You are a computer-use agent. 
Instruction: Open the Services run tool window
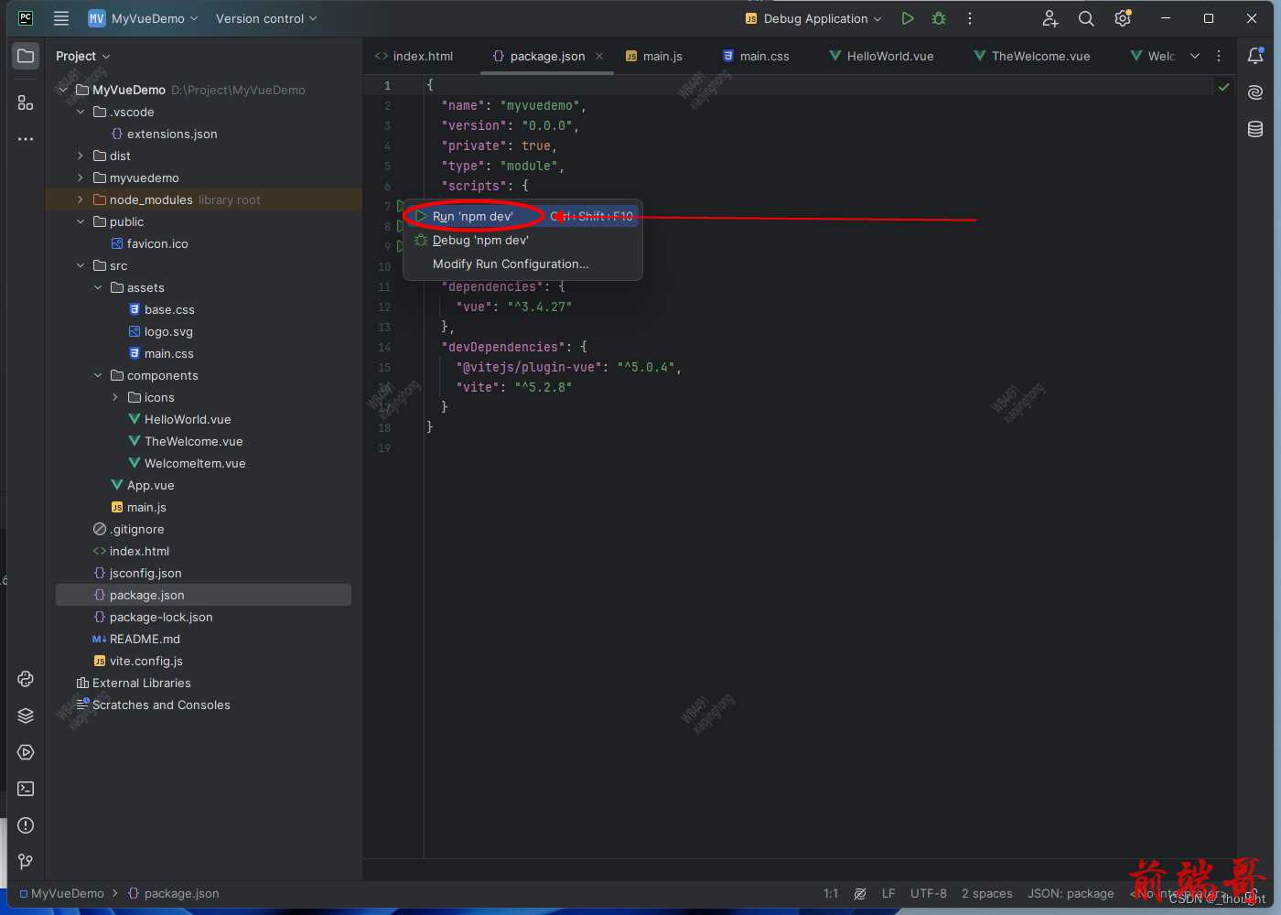pos(26,752)
